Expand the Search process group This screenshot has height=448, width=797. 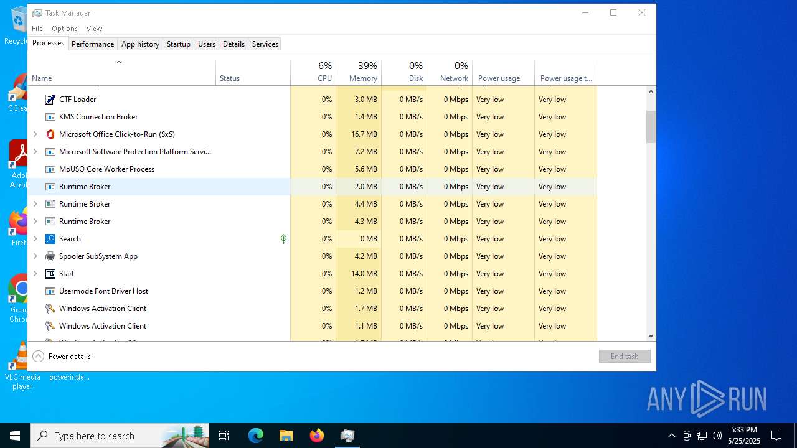tap(35, 239)
